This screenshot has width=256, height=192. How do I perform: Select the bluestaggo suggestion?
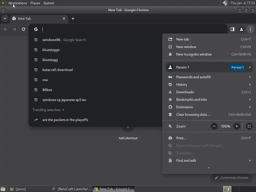[x=95, y=50]
